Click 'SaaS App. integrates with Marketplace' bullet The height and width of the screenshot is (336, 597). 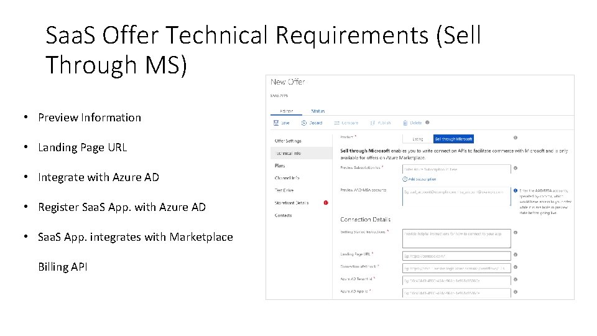(136, 237)
